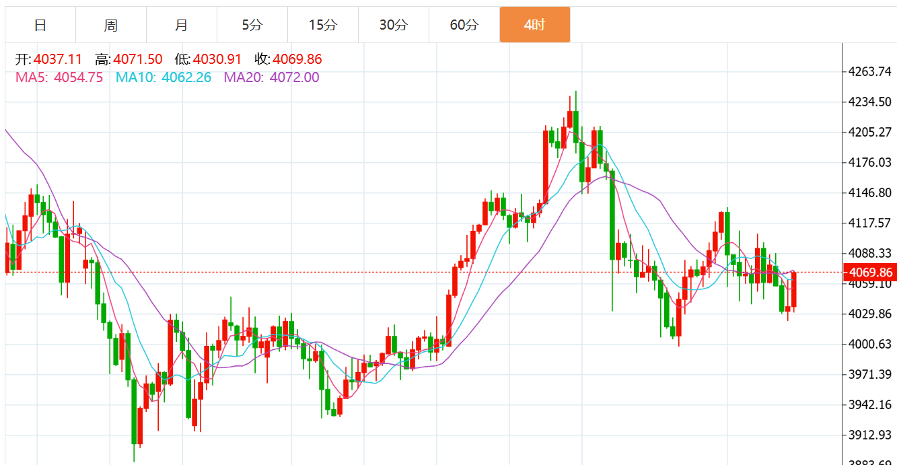Open the 月 monthly chart tab

pos(182,26)
